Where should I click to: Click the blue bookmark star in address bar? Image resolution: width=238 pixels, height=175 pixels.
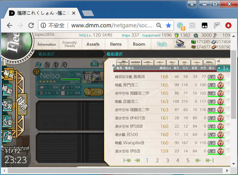pos(169,25)
